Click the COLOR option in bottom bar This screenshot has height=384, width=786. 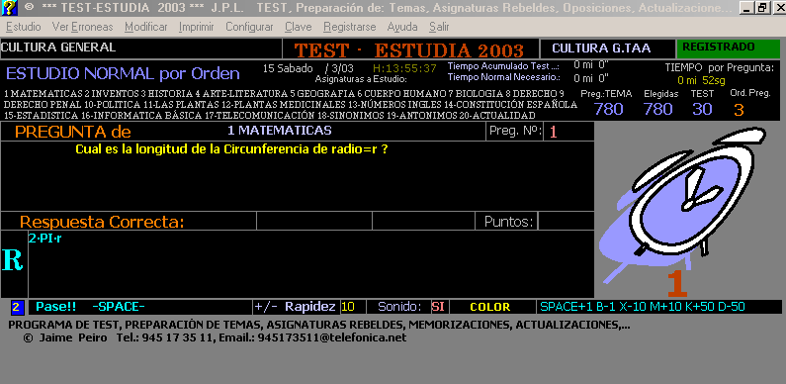click(x=489, y=307)
